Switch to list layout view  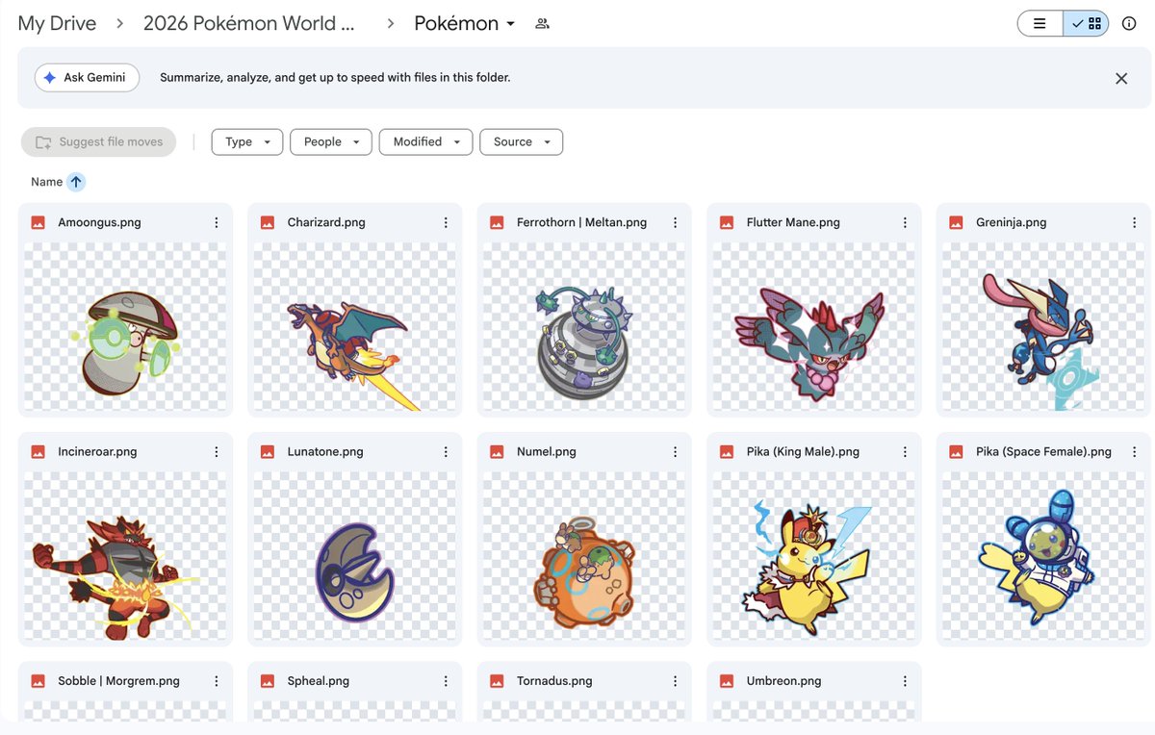1039,23
